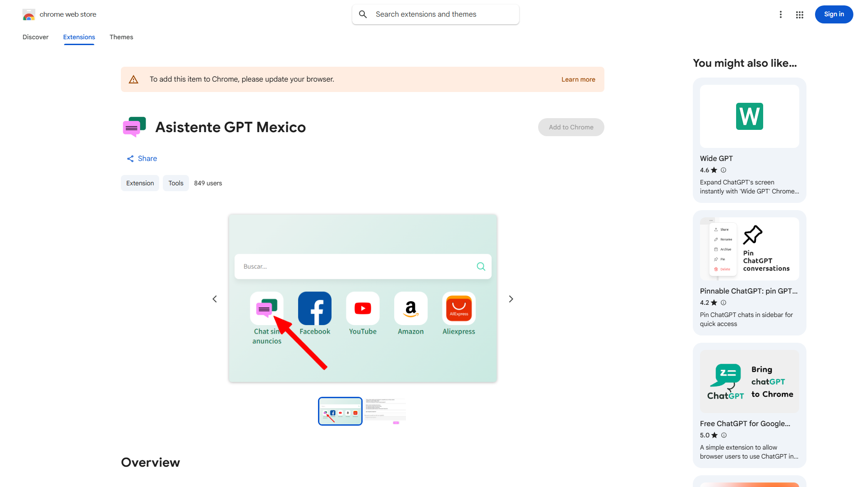Click the Share link

tap(142, 158)
